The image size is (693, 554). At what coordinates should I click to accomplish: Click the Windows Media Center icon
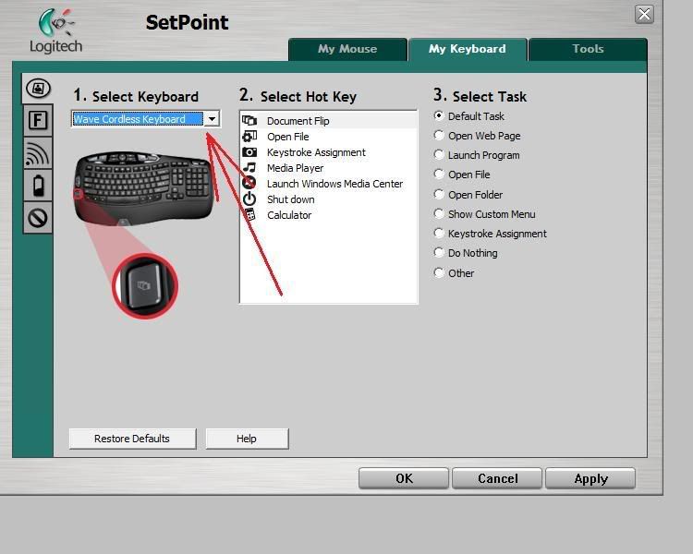tap(249, 183)
